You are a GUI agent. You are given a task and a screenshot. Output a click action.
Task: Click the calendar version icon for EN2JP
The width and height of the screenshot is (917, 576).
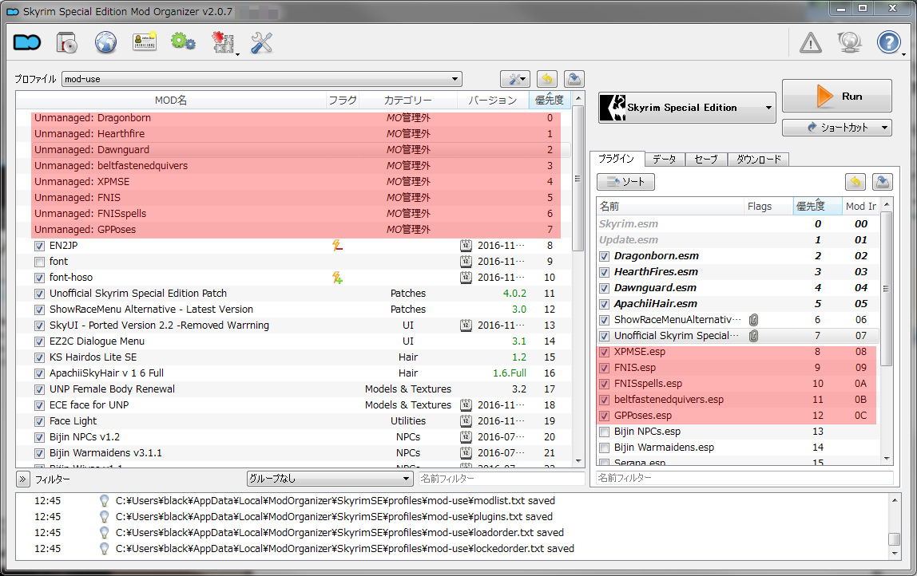466,246
